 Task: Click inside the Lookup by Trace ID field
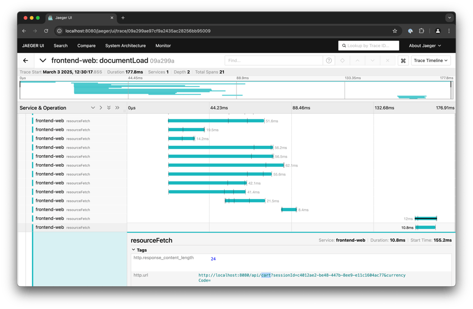point(368,46)
